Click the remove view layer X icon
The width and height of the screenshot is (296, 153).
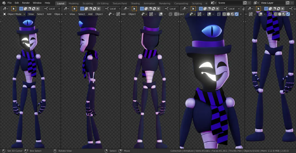tap(292, 3)
